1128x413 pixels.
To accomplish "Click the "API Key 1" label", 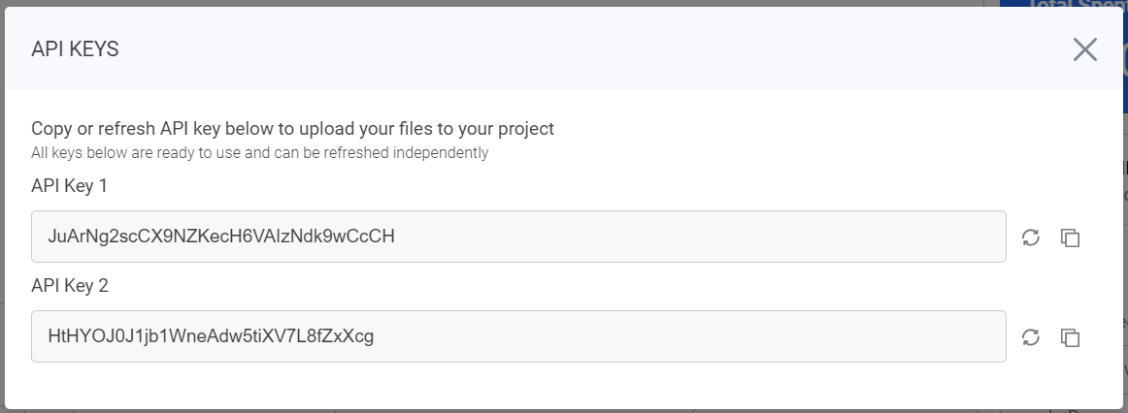I will coord(69,185).
